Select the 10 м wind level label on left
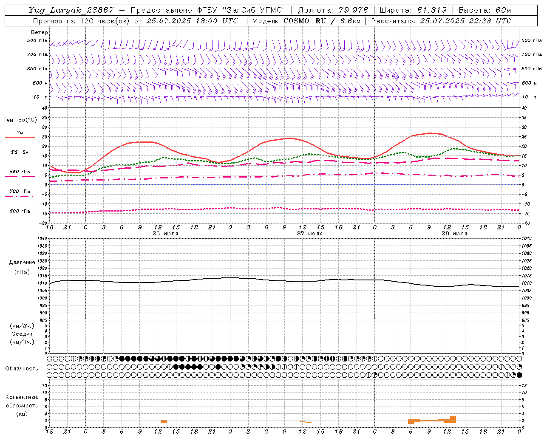This screenshot has width=544, height=435. (x=40, y=97)
